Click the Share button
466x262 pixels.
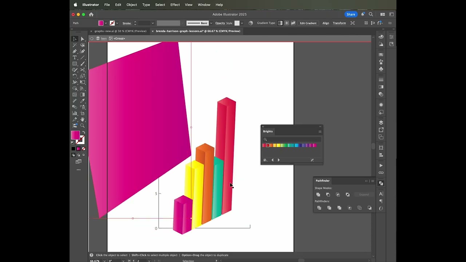pyautogui.click(x=351, y=14)
